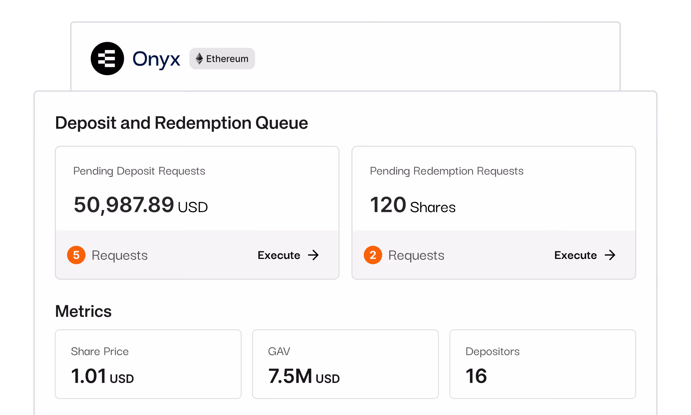Click the Metrics section heading
The image size is (691, 415).
tap(83, 311)
